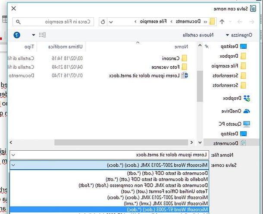This screenshot has width=263, height=214.
Task: Select Questo PC in the navigation pane
Action: click(234, 124)
